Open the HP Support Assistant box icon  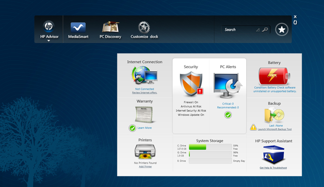(x=273, y=155)
